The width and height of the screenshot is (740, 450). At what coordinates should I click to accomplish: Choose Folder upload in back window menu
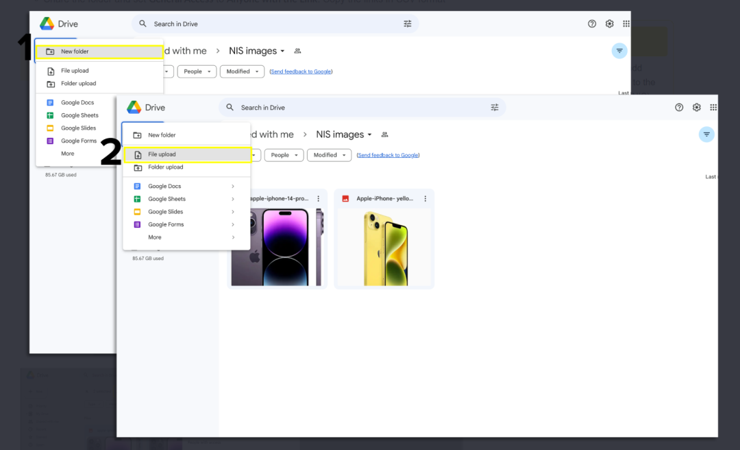pyautogui.click(x=99, y=84)
